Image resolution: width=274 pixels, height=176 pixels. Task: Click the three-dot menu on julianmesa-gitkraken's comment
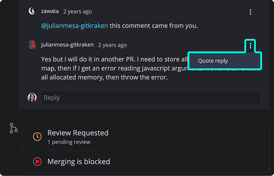pyautogui.click(x=250, y=46)
